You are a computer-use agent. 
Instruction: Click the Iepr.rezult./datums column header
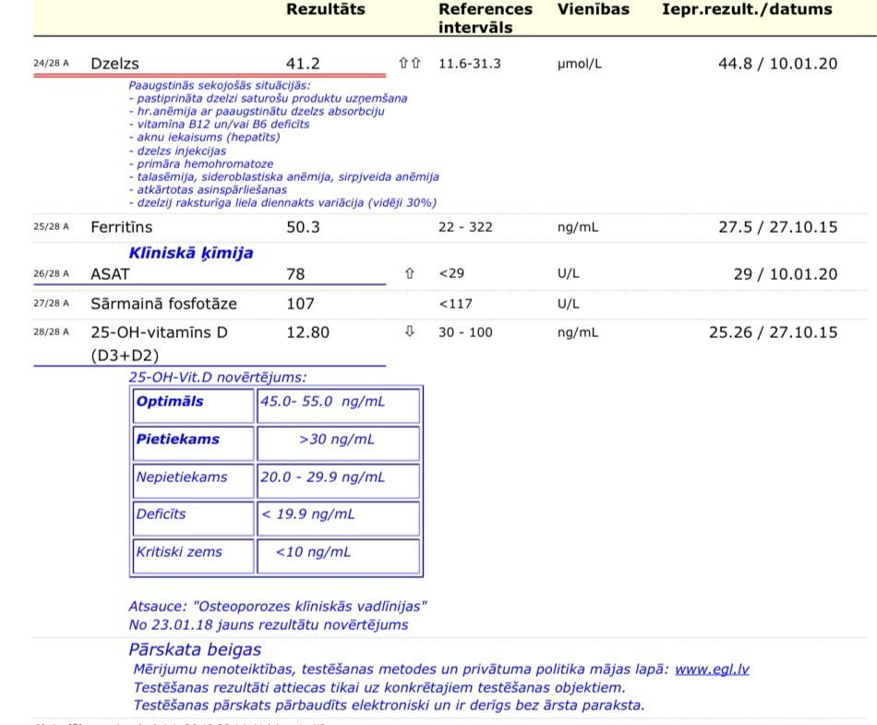click(747, 9)
